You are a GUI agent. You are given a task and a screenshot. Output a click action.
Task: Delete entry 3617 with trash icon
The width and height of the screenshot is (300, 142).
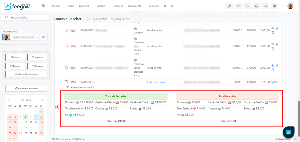pos(273,70)
